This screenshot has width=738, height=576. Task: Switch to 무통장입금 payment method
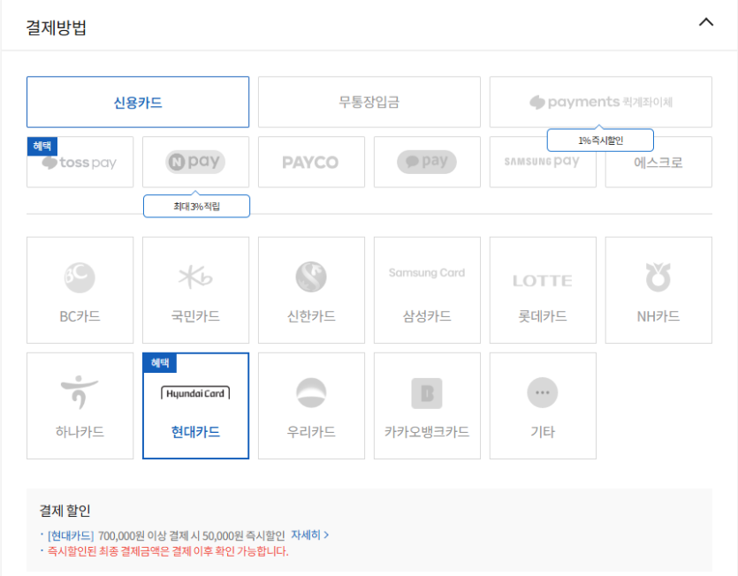pos(369,102)
